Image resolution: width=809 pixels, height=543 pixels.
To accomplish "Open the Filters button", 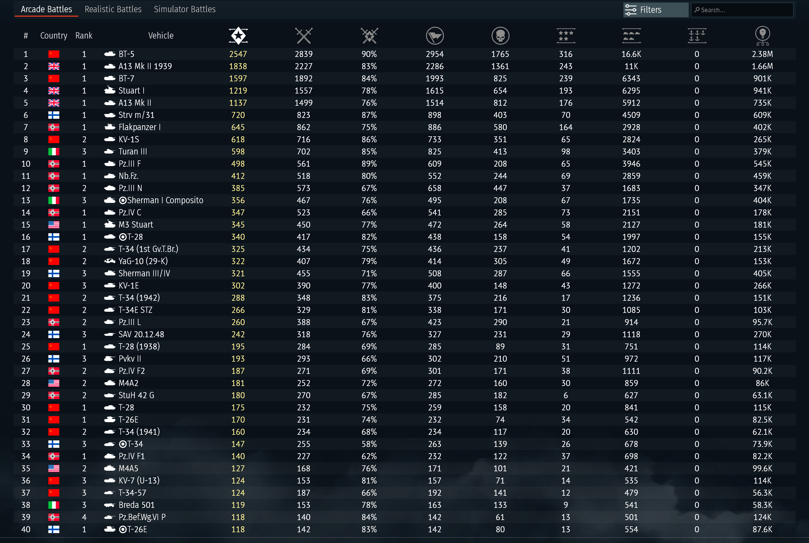I will (x=655, y=10).
